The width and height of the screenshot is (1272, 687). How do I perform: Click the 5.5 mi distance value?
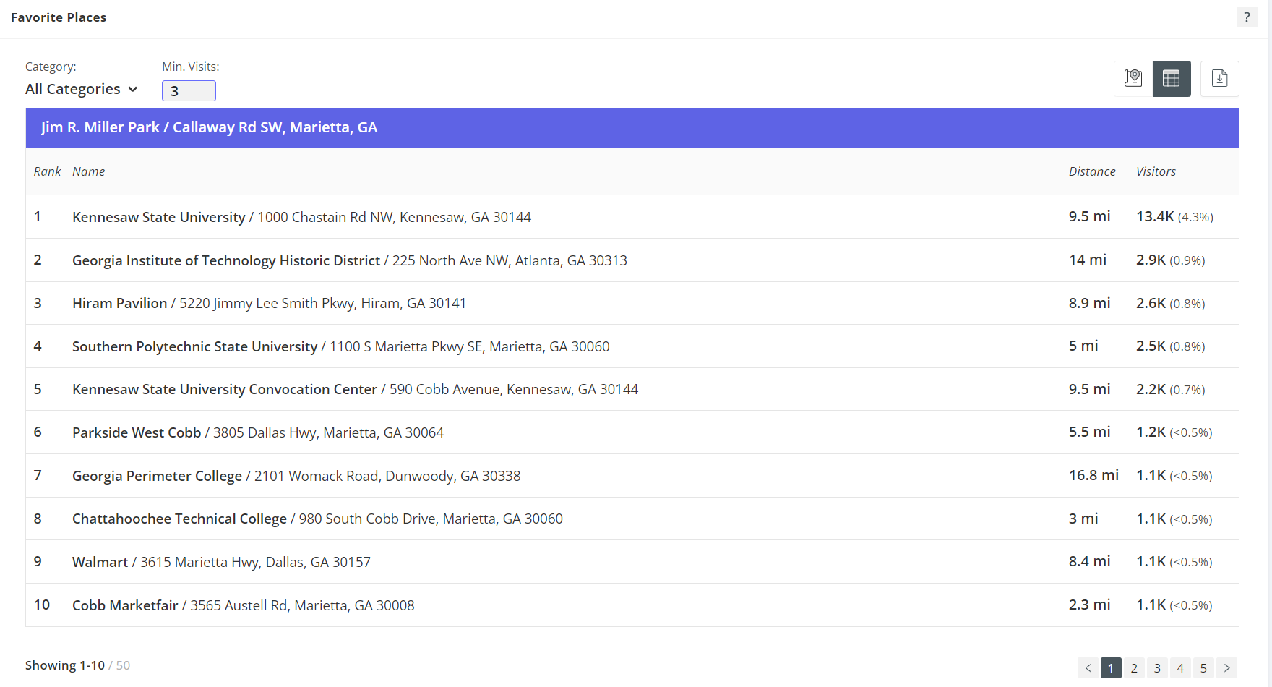(x=1090, y=432)
